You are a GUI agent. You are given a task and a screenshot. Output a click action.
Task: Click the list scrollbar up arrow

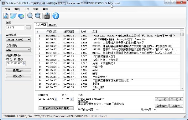tap(182, 31)
